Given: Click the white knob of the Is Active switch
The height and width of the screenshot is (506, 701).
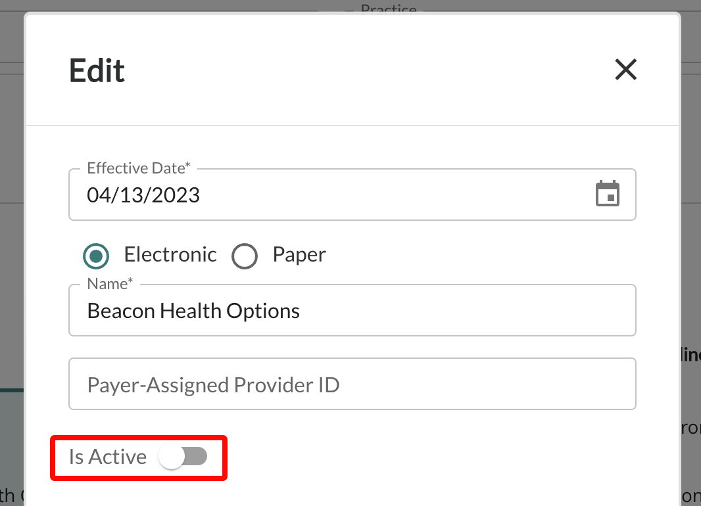Looking at the screenshot, I should [x=172, y=457].
